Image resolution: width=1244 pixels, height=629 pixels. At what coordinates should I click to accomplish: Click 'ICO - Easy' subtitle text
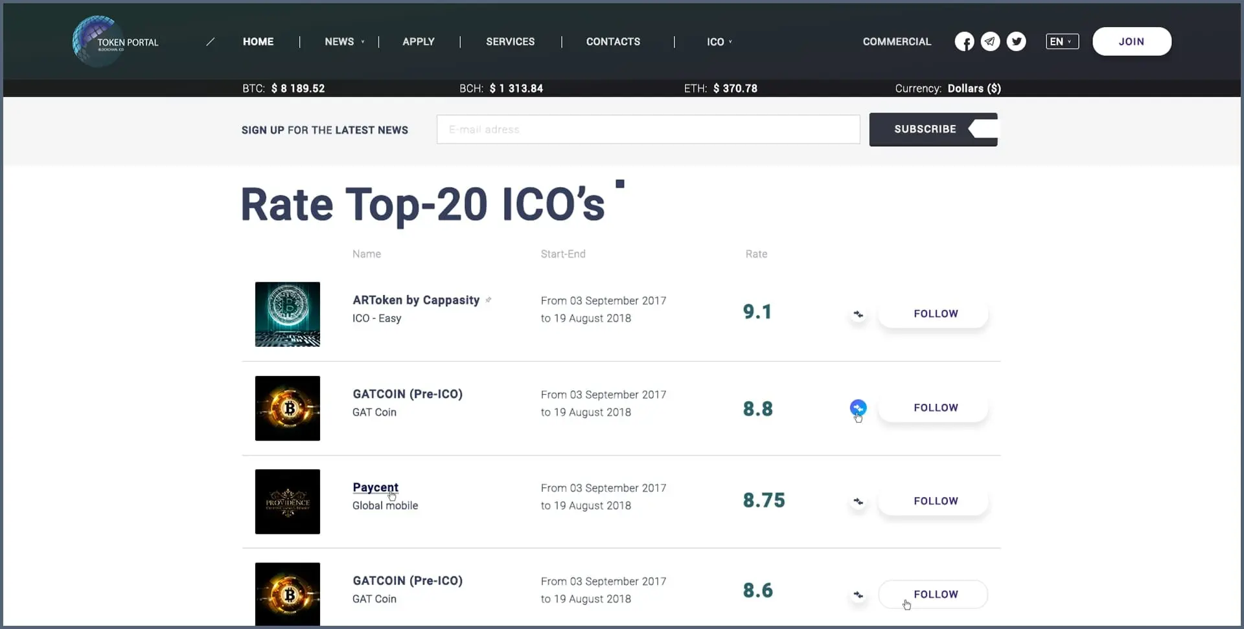point(376,318)
